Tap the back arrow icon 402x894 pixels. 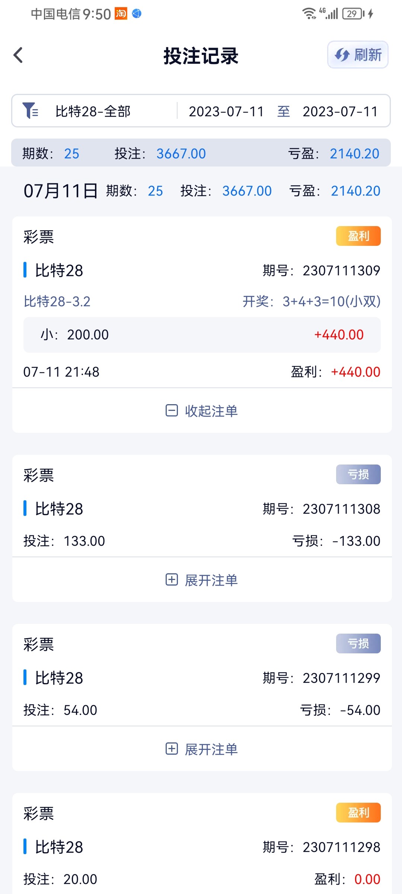(x=18, y=55)
